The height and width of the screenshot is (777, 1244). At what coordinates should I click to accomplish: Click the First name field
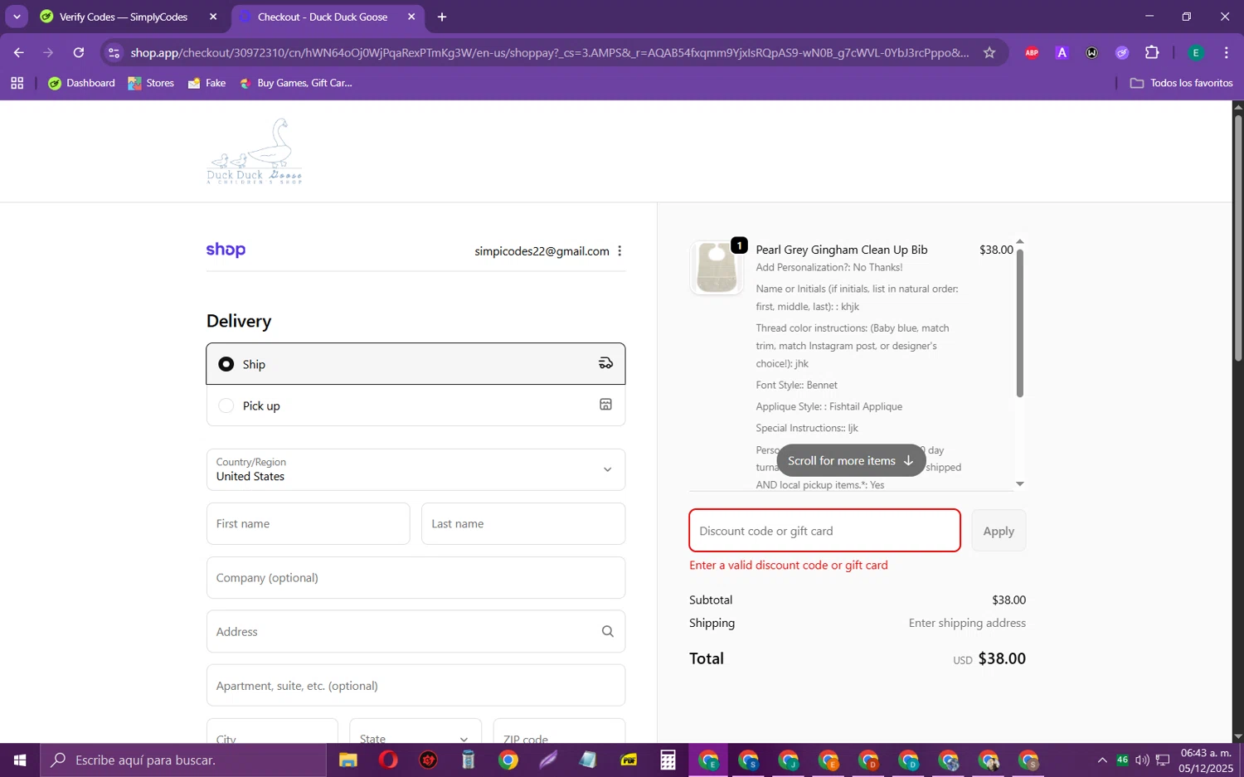[x=308, y=523]
